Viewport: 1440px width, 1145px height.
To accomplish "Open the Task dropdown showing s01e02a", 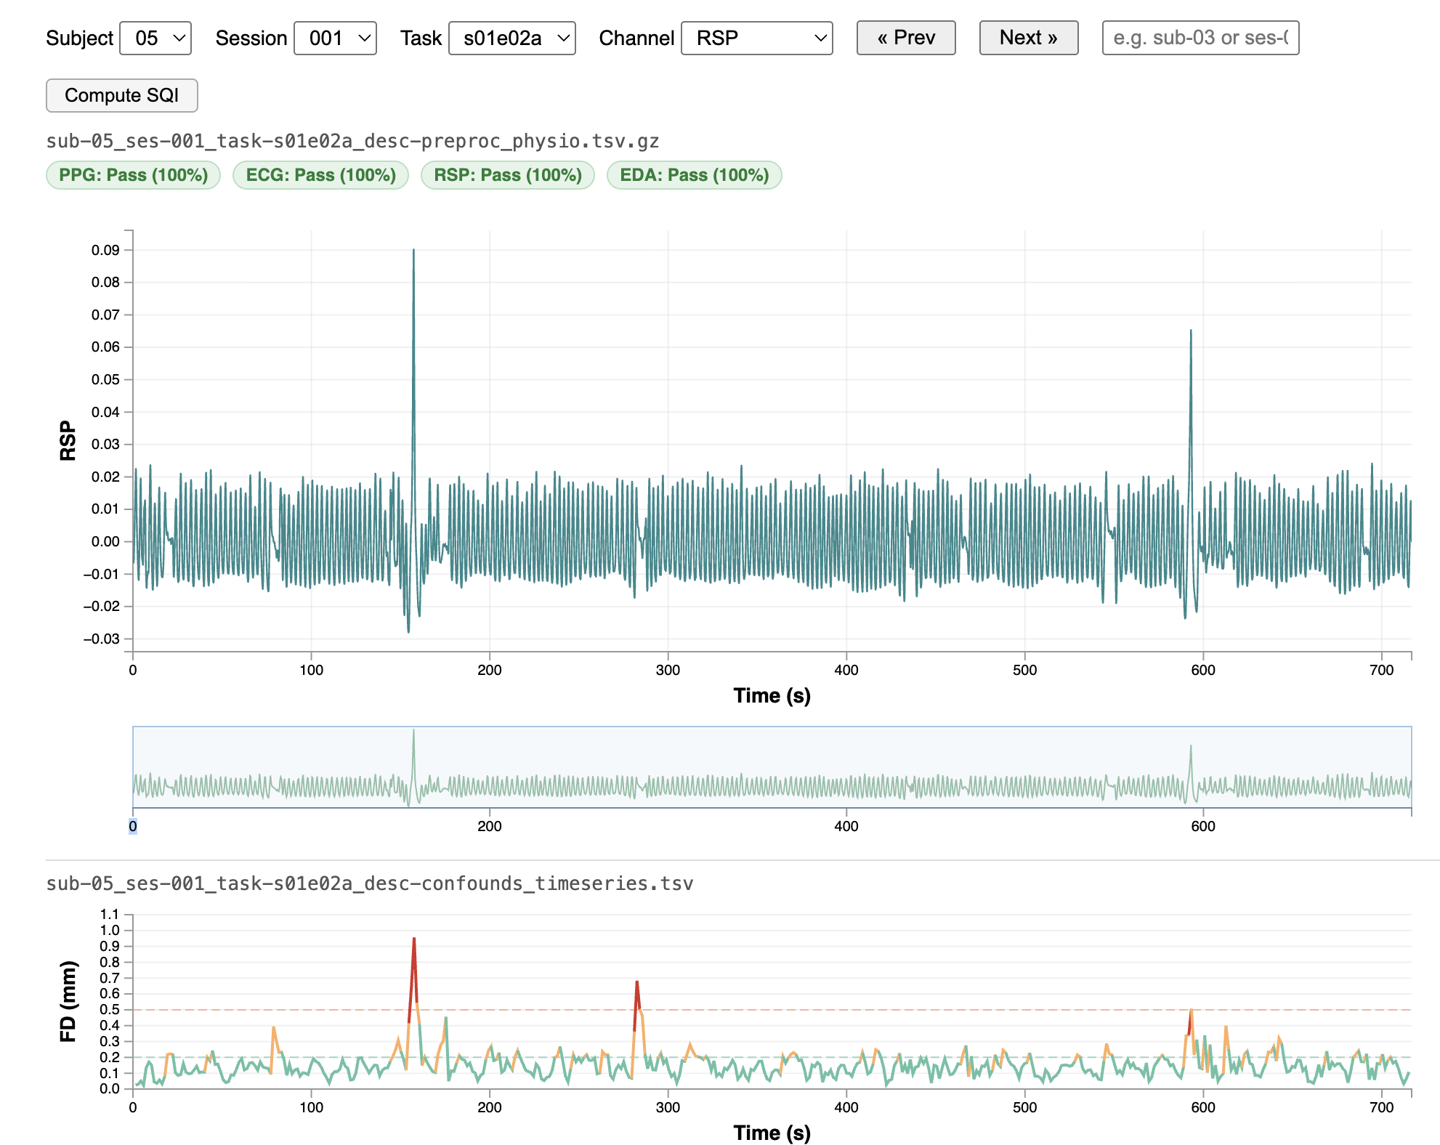I will tap(511, 38).
